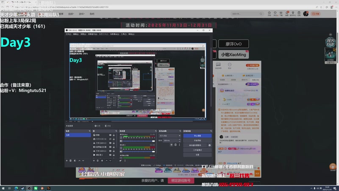
Task: Open virtual camera settings gear icon
Action: click(x=209, y=145)
